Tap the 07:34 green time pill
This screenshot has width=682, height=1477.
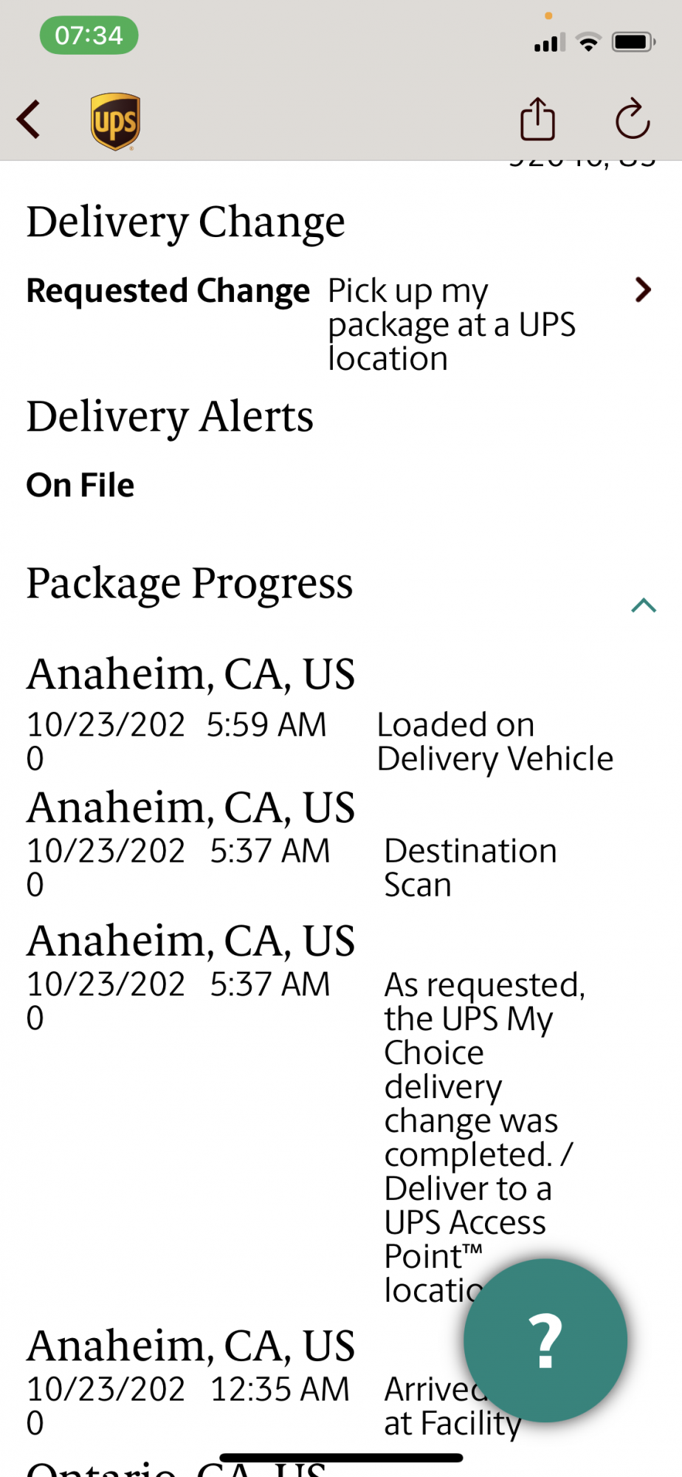pos(89,35)
